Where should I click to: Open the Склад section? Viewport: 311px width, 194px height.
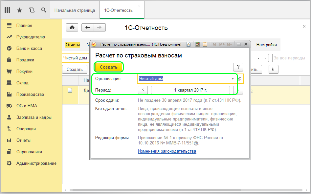point(22,83)
